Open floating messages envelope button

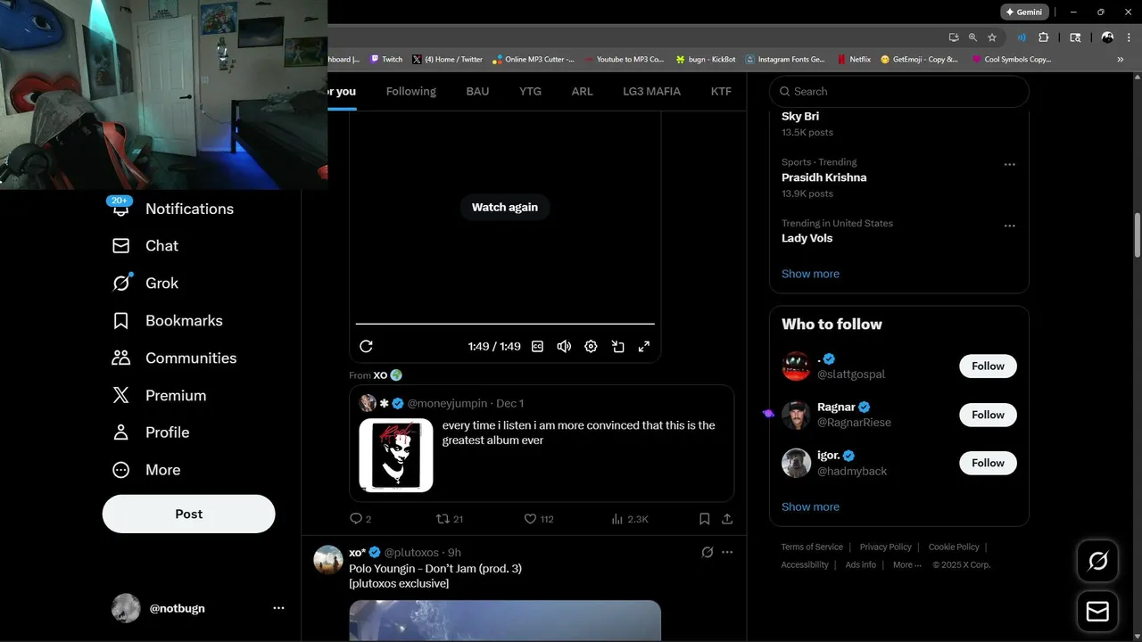click(x=1098, y=612)
